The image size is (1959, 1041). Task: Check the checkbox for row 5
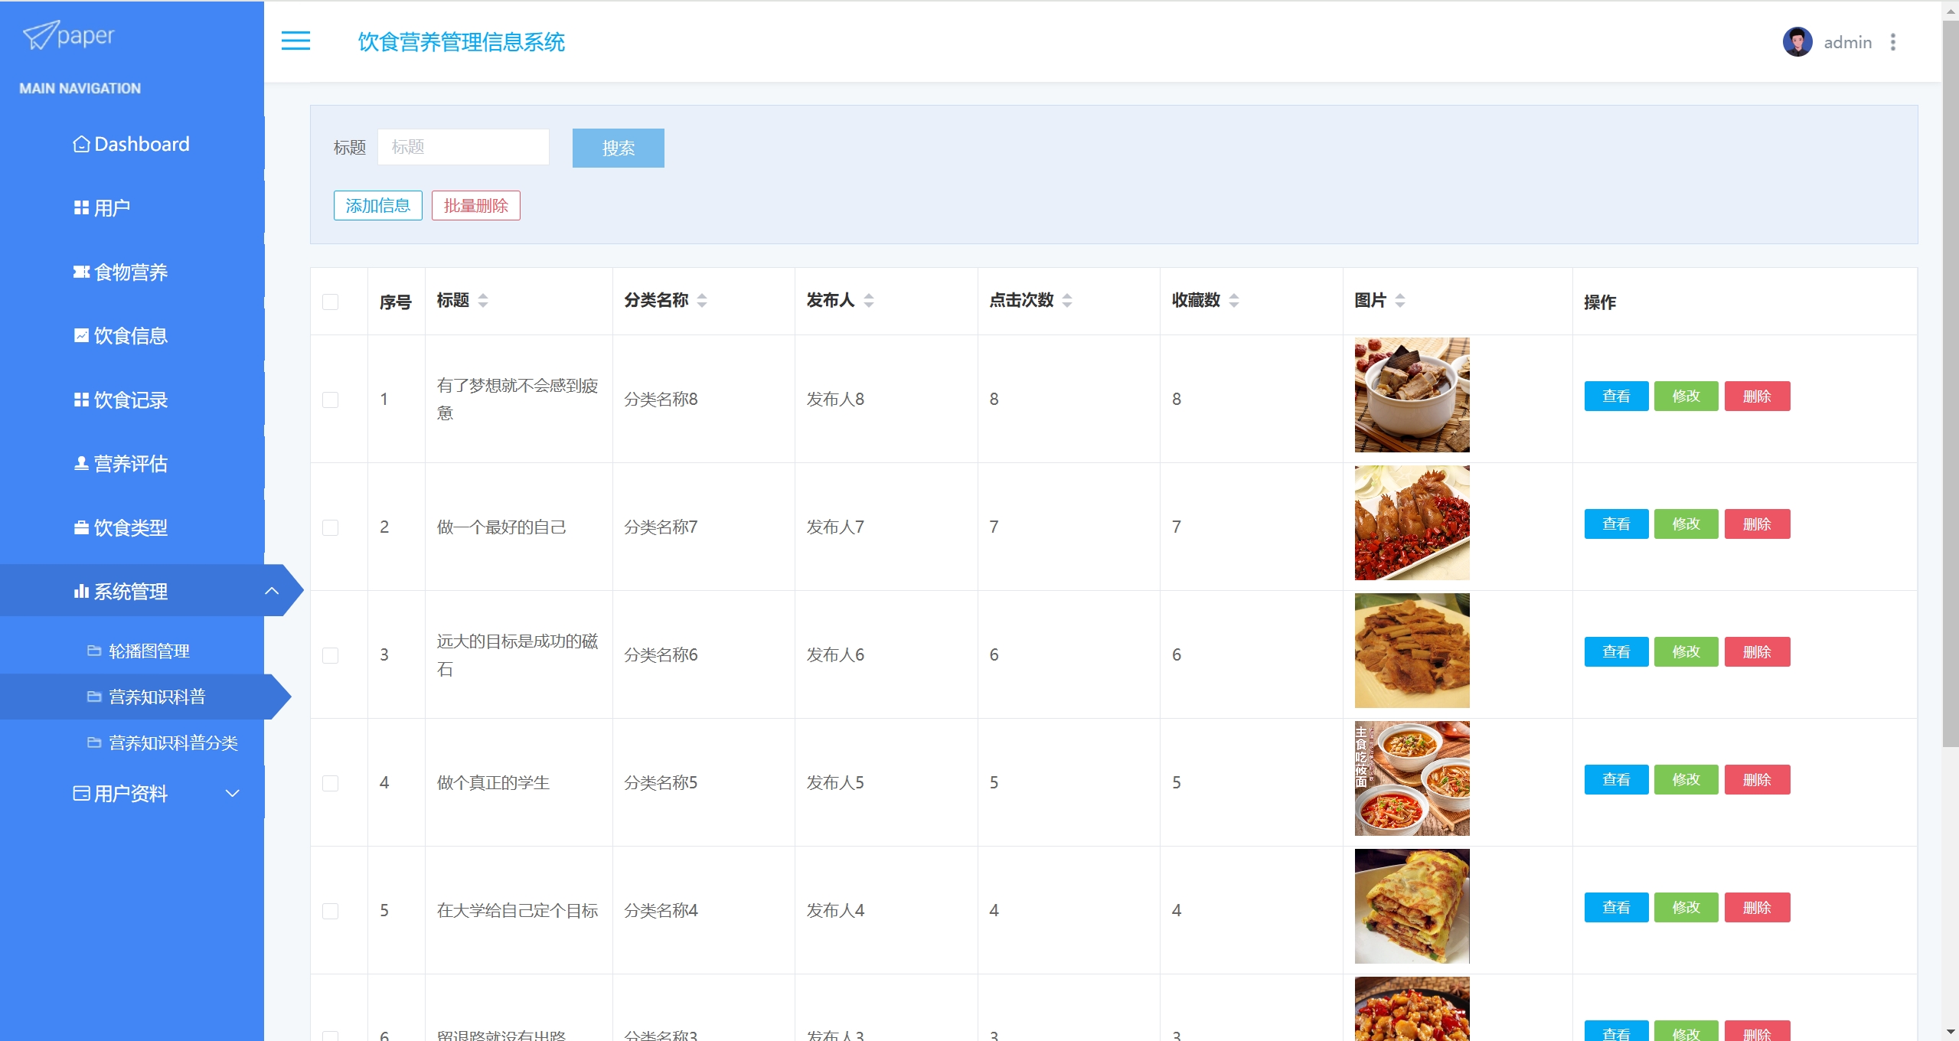click(331, 911)
